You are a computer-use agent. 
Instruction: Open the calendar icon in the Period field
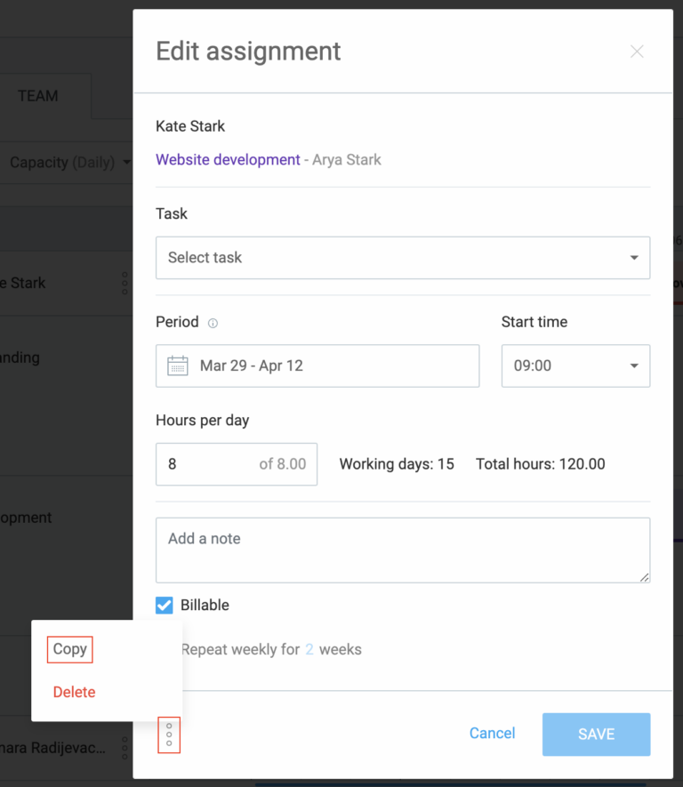pos(176,365)
